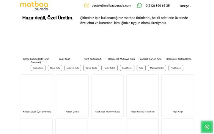Viewport: 214px width, 134px height.
Task: Open the Kargo Kutusu (Sıvamalı) product card
Action: point(143,96)
